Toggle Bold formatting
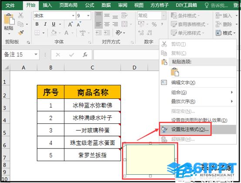The height and width of the screenshot is (183, 241). tap(37, 24)
